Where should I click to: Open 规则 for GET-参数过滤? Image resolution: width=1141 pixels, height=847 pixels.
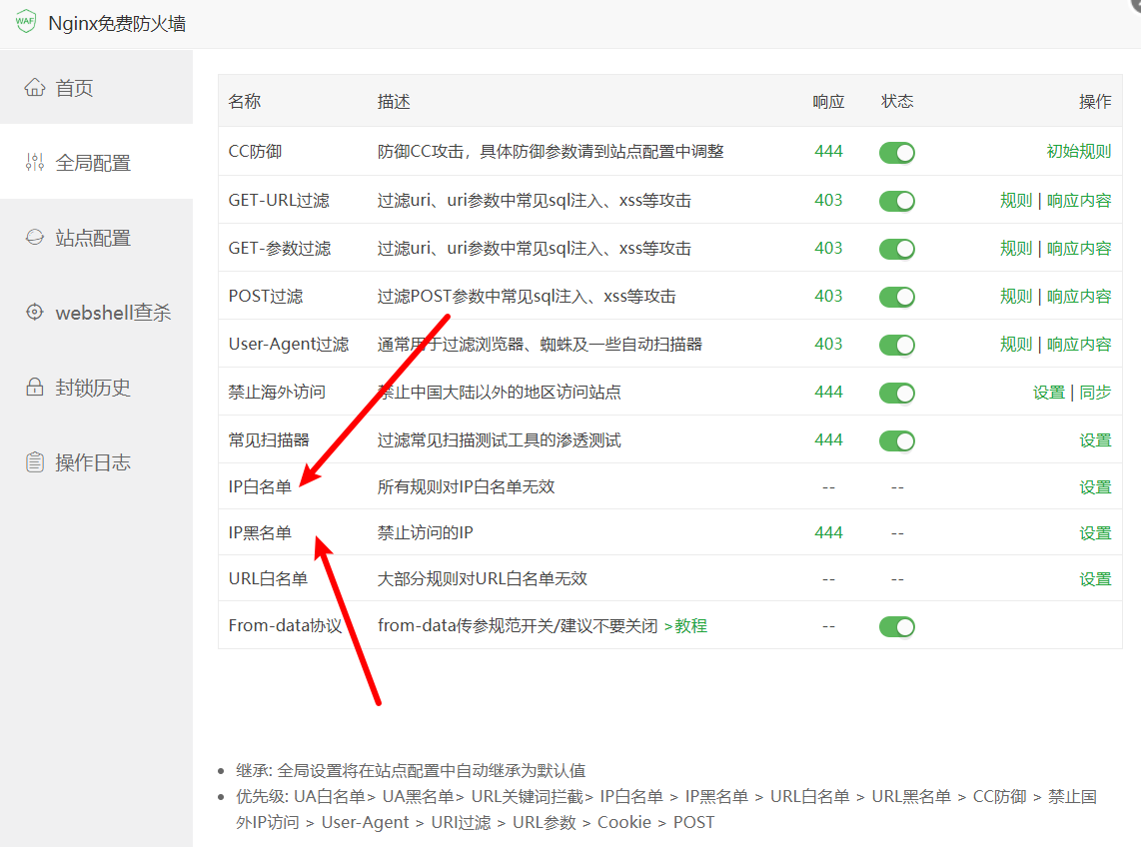click(1016, 248)
